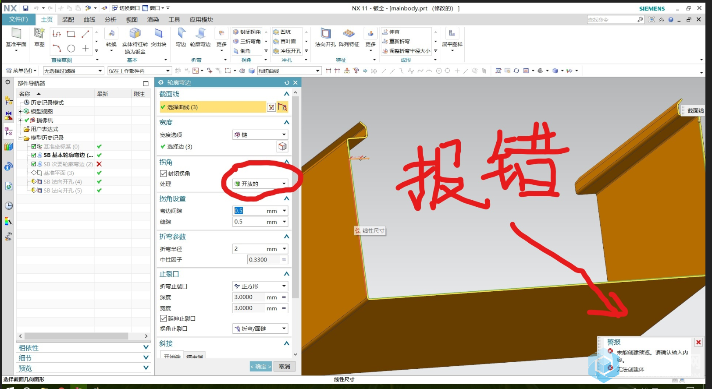
Task: Collapse the 截面线 section
Action: point(286,94)
